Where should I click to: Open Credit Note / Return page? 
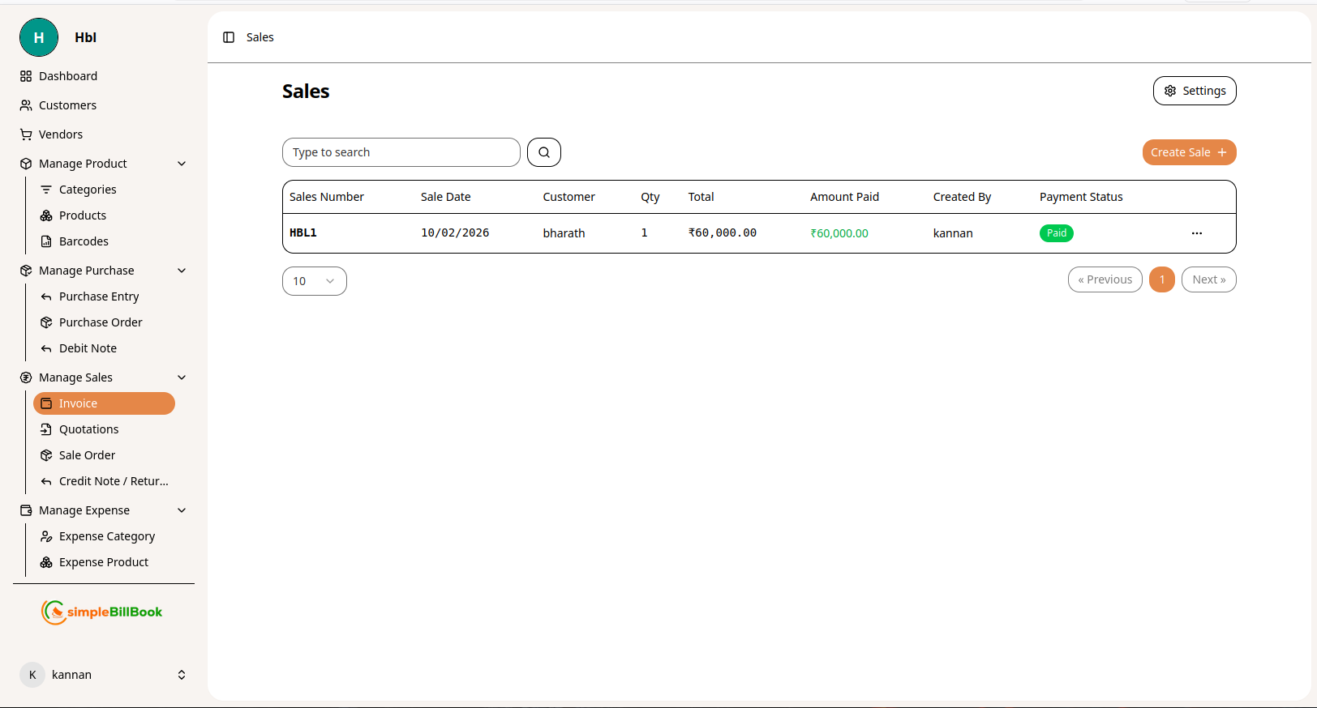click(x=114, y=481)
